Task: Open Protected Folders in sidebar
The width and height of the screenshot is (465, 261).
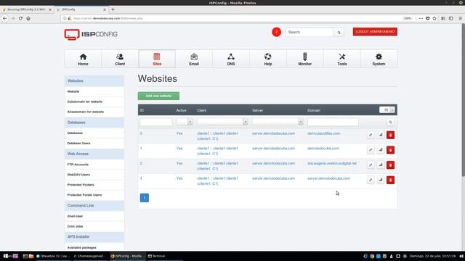Action: point(81,185)
